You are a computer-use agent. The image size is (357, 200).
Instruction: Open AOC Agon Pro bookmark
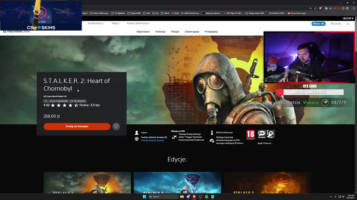click(x=233, y=13)
